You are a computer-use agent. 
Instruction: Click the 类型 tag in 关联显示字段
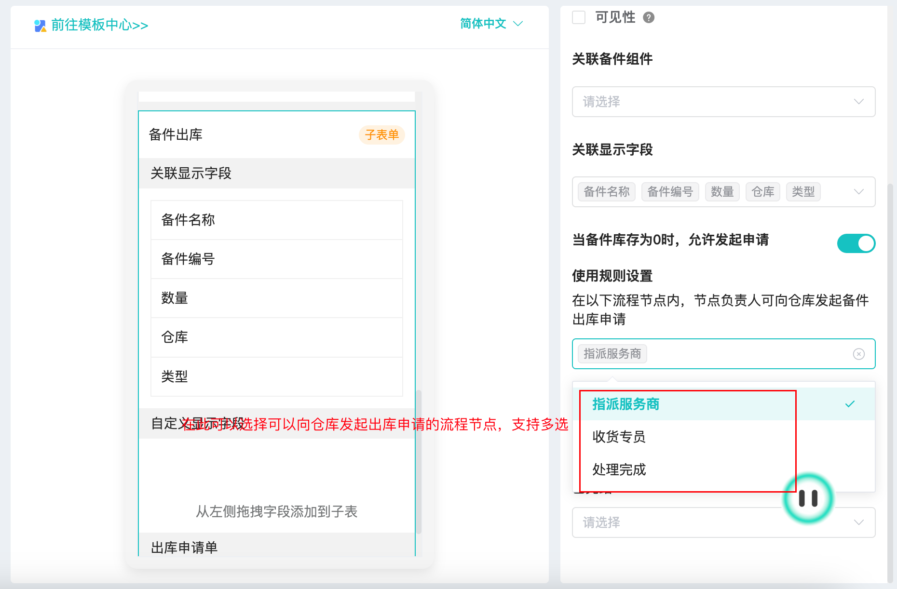803,192
